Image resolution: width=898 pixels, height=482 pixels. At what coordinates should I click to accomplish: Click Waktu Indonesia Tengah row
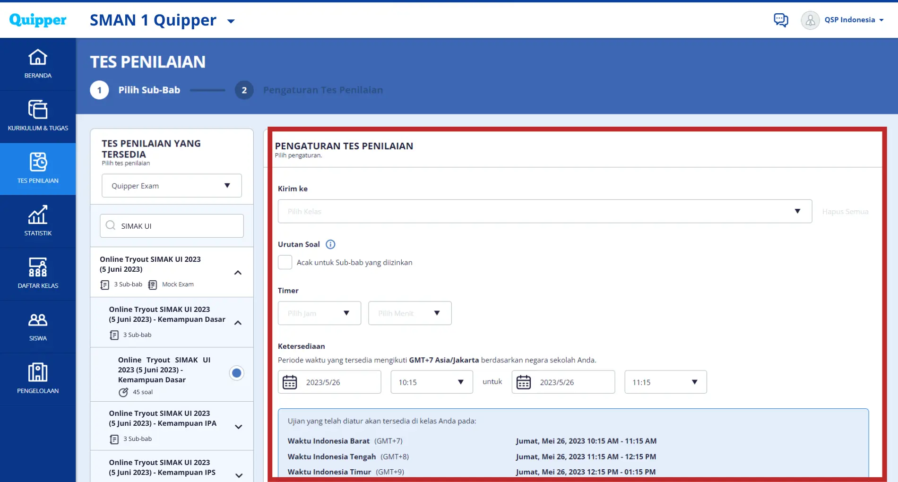coord(472,456)
